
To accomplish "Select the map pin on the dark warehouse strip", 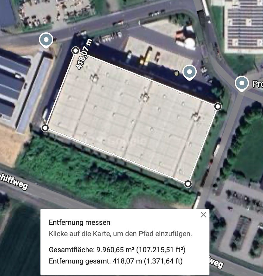I will 190,73.
